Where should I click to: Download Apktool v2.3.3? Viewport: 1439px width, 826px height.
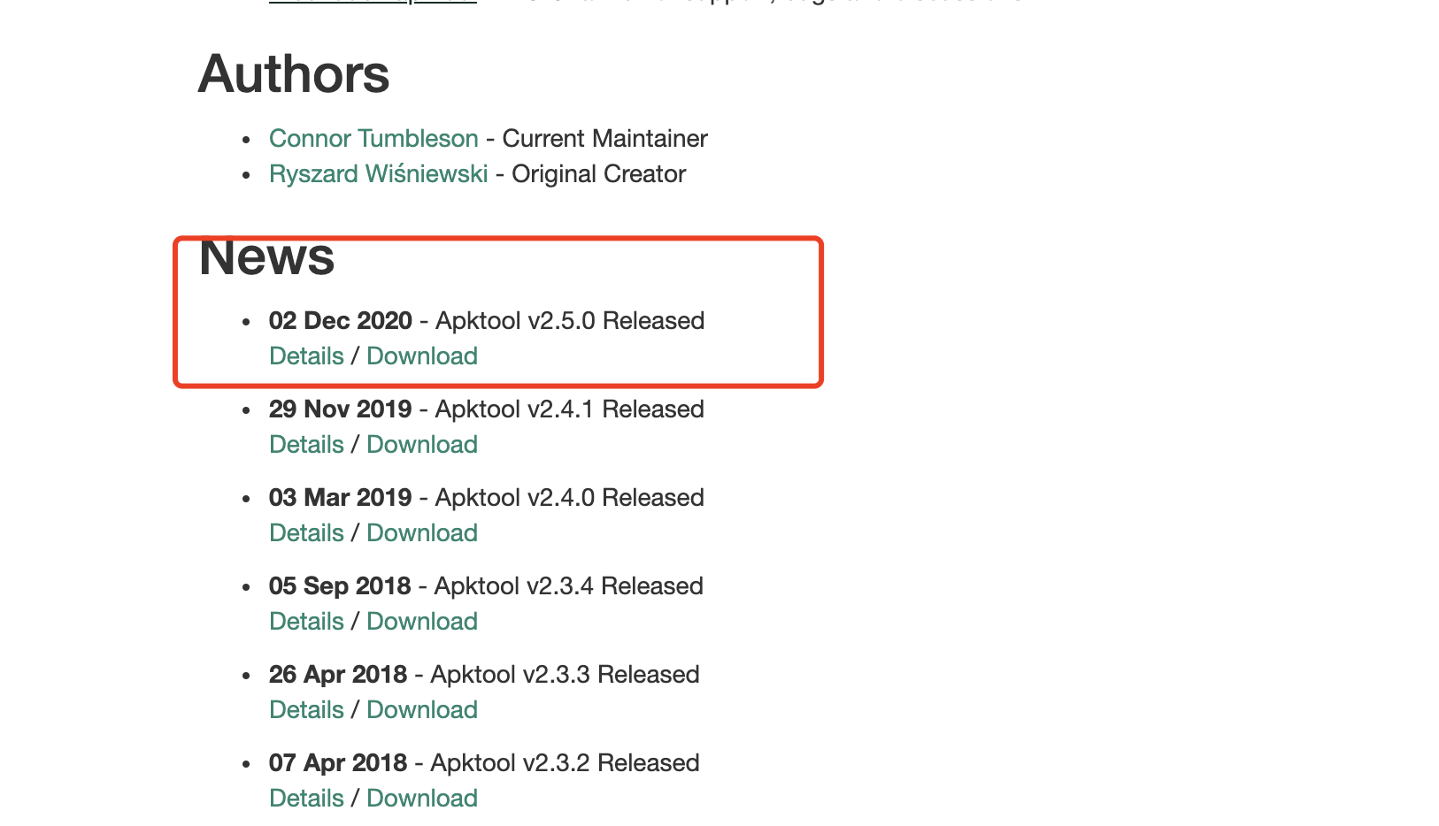(x=422, y=710)
